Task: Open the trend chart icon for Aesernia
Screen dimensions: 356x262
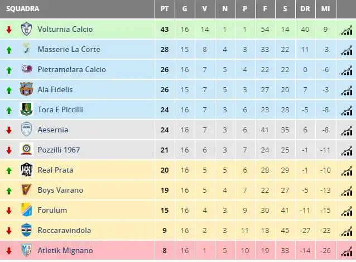Action: tap(347, 130)
